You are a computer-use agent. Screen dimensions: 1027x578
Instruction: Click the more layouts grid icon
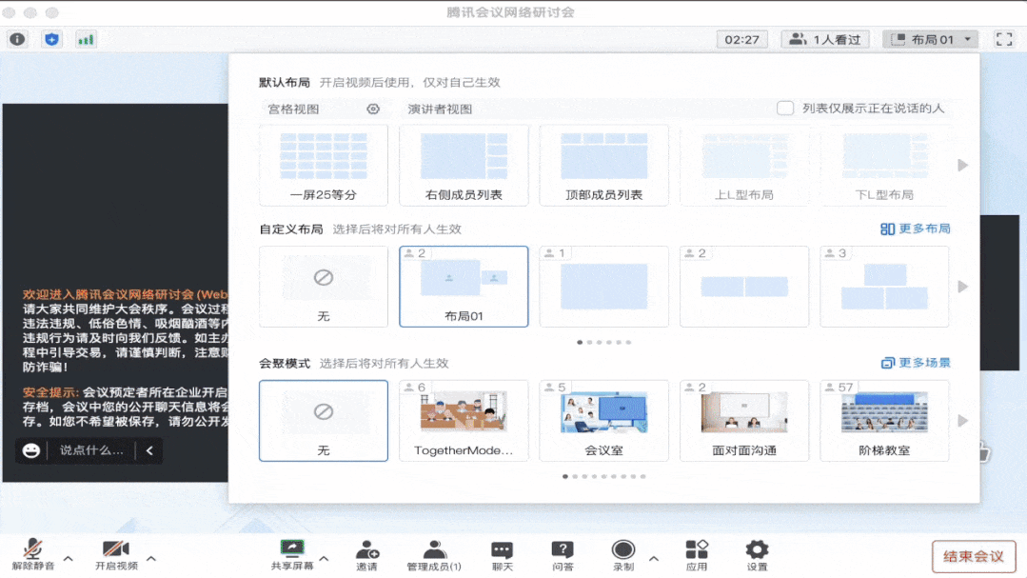point(887,229)
